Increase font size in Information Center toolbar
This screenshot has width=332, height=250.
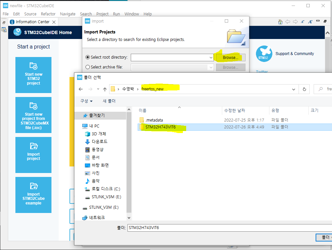(310, 22)
